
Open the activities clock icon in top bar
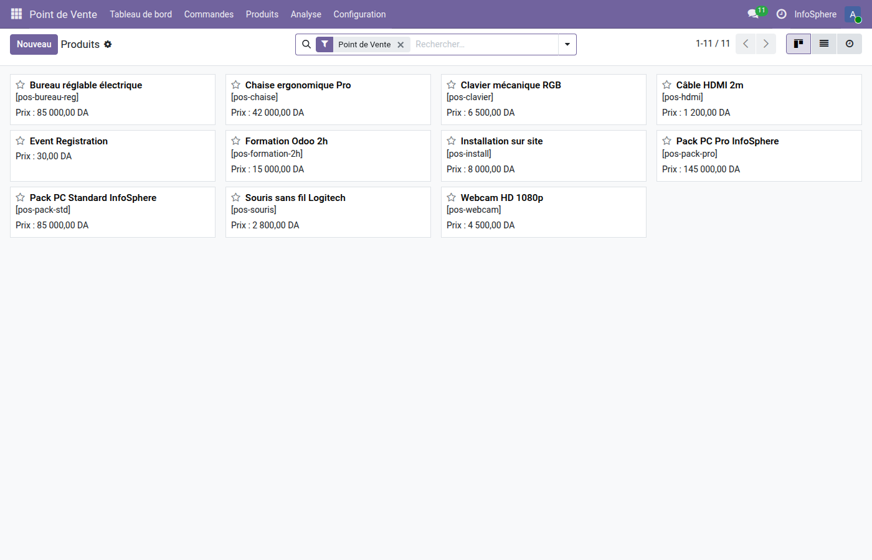781,14
